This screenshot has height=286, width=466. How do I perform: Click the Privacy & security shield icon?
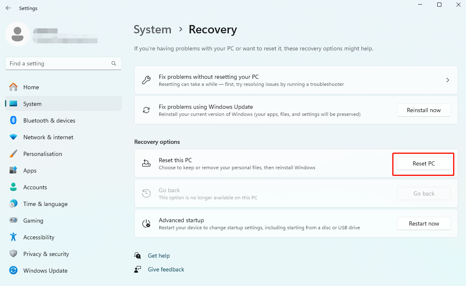13,253
